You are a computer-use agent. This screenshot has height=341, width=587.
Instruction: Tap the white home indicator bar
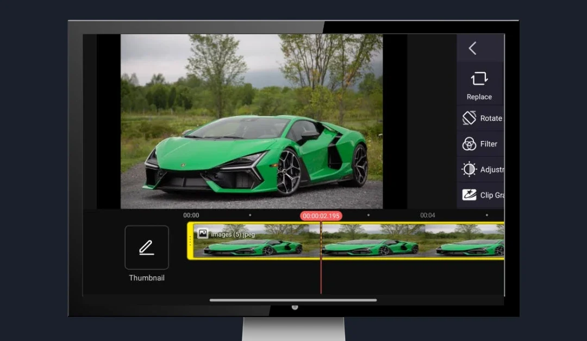coord(293,300)
